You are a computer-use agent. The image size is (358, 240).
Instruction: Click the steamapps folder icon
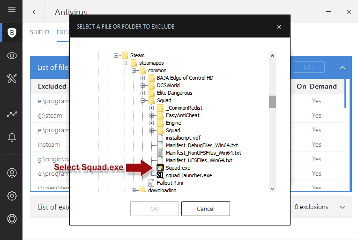coord(134,63)
